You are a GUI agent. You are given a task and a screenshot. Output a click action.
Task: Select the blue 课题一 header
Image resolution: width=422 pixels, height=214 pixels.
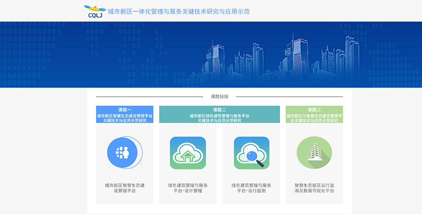pos(125,110)
